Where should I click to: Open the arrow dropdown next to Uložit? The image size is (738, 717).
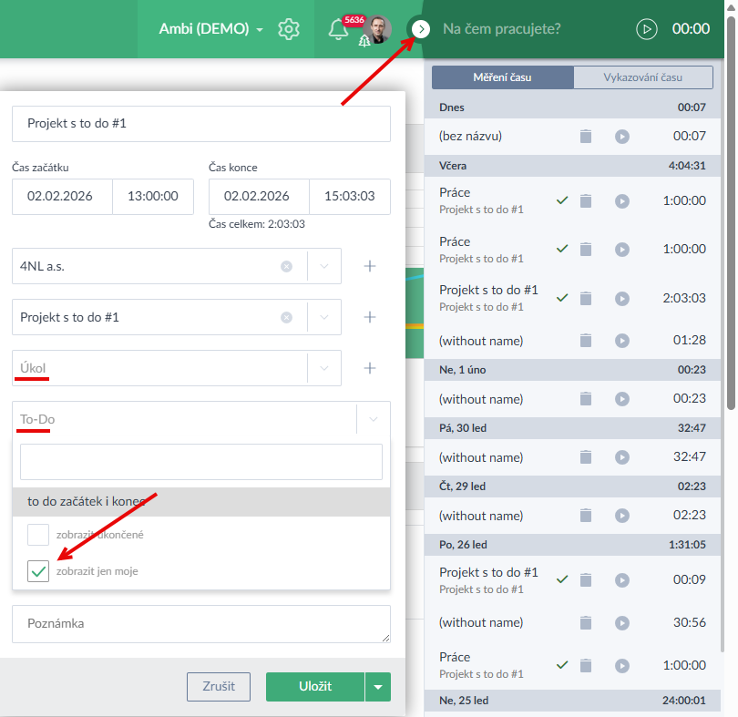378,687
